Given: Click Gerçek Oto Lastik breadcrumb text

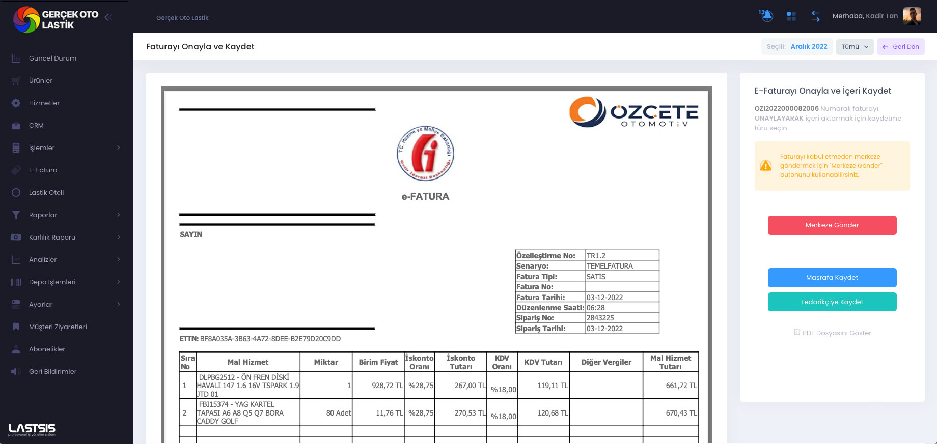Looking at the screenshot, I should (182, 18).
